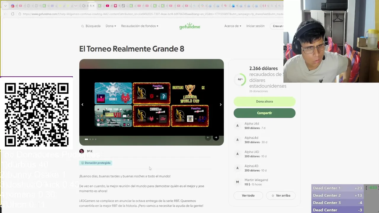Expand the Acerca de menu
The width and height of the screenshot is (379, 213).
tap(233, 26)
